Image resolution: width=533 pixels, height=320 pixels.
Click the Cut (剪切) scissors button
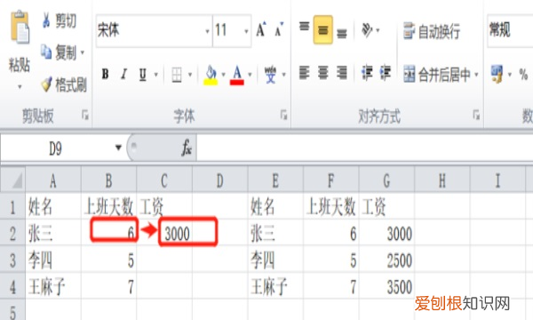pos(59,20)
